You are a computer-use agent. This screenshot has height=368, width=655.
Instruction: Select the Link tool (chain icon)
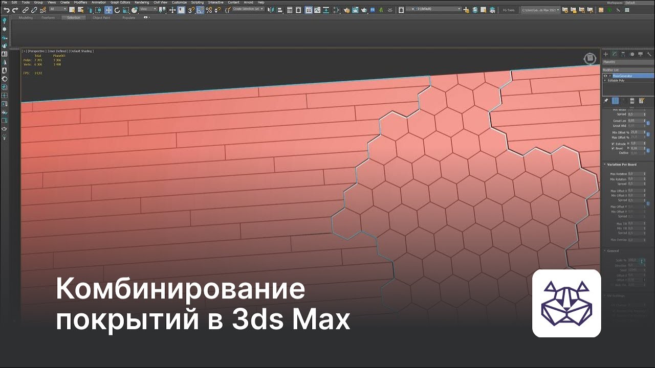[x=25, y=10]
